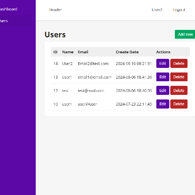Click the Header text in top bar
Screen dimensions: 195x195
click(x=55, y=10)
